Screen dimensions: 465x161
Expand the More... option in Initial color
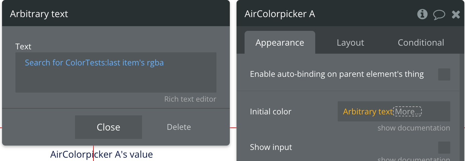tap(407, 112)
